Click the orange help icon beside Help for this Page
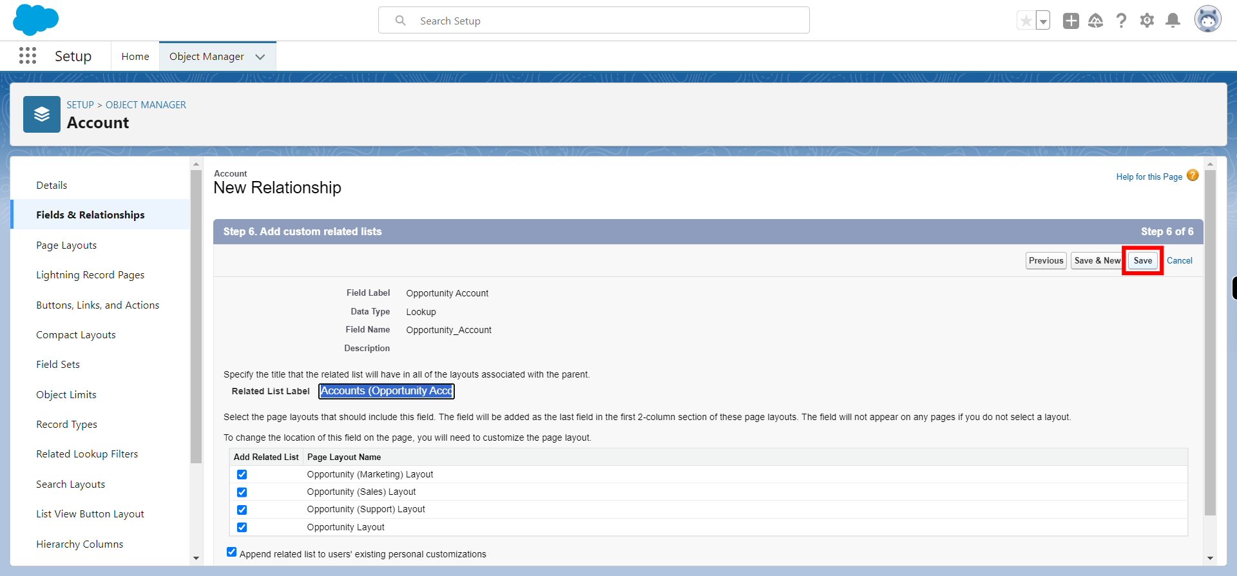 tap(1193, 175)
